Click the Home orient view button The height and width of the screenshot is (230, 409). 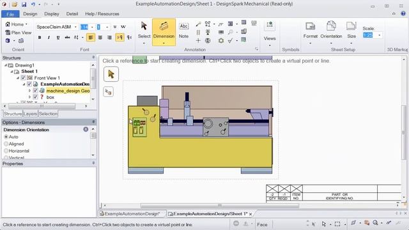click(x=15, y=24)
